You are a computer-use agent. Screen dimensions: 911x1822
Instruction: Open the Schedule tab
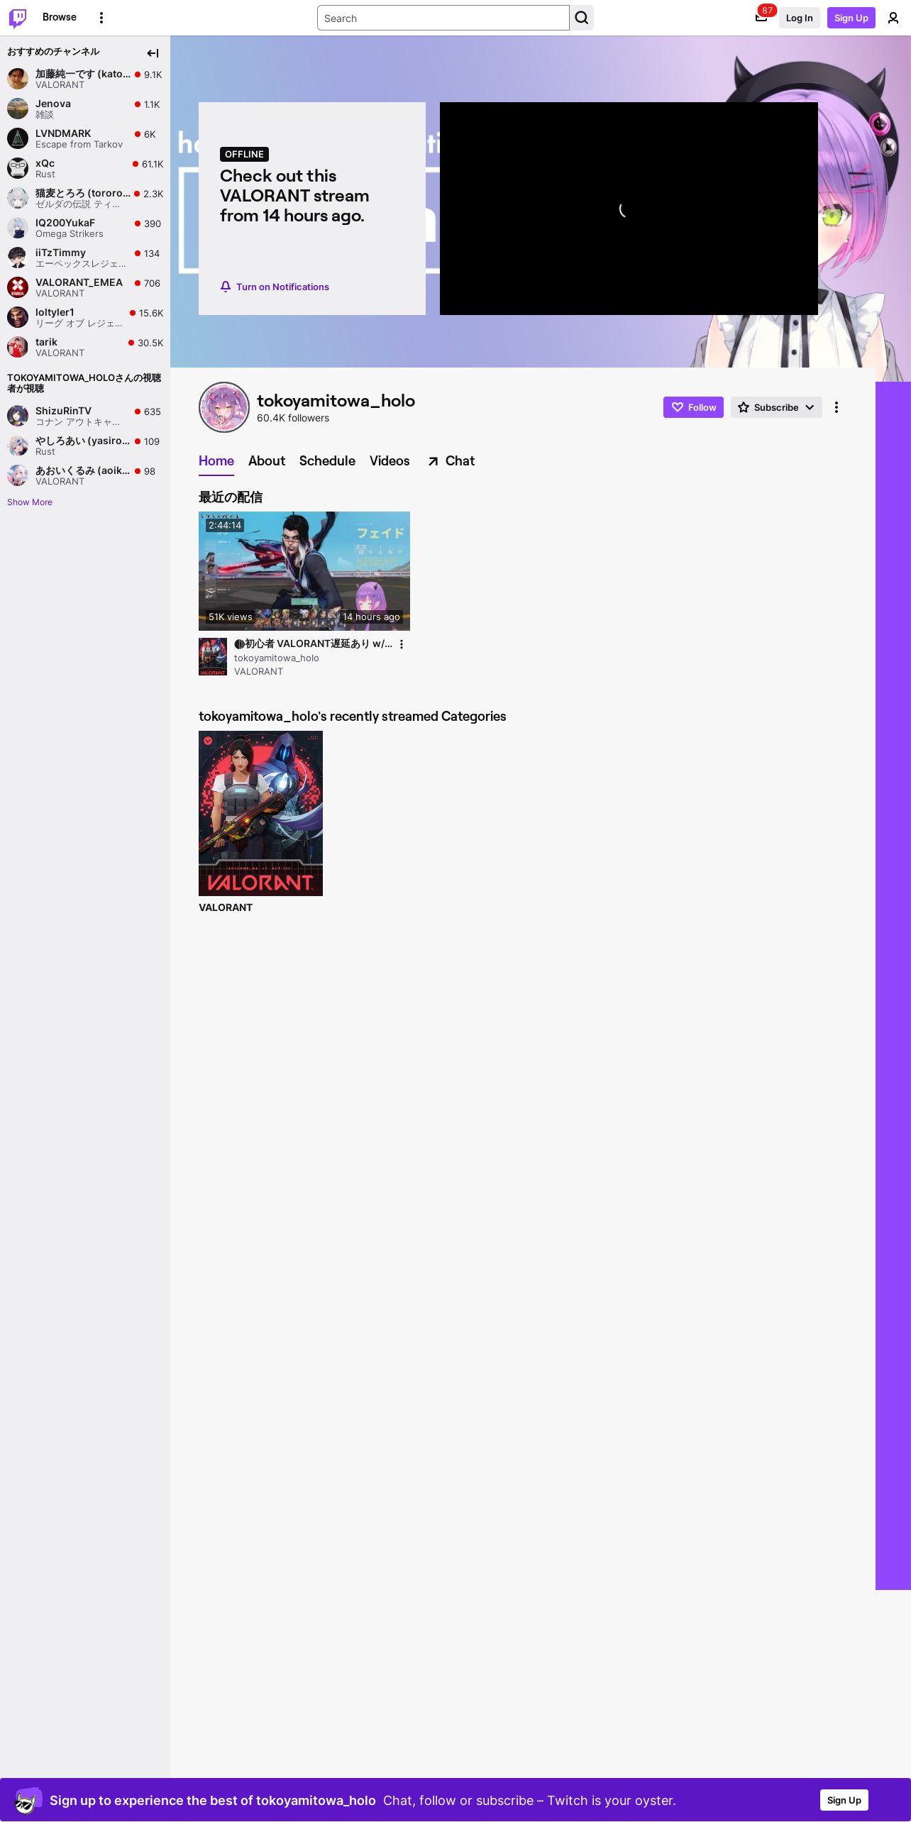pos(327,461)
